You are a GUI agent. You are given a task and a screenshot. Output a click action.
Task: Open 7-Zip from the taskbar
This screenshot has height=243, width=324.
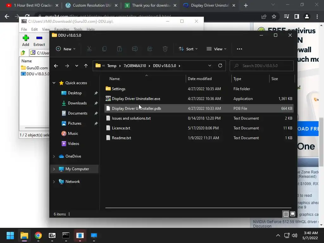tap(52, 235)
